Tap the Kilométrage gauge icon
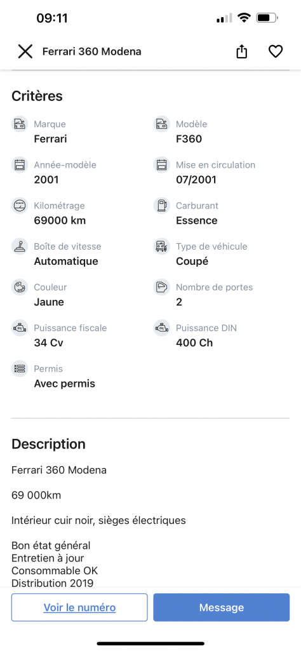 (x=20, y=206)
